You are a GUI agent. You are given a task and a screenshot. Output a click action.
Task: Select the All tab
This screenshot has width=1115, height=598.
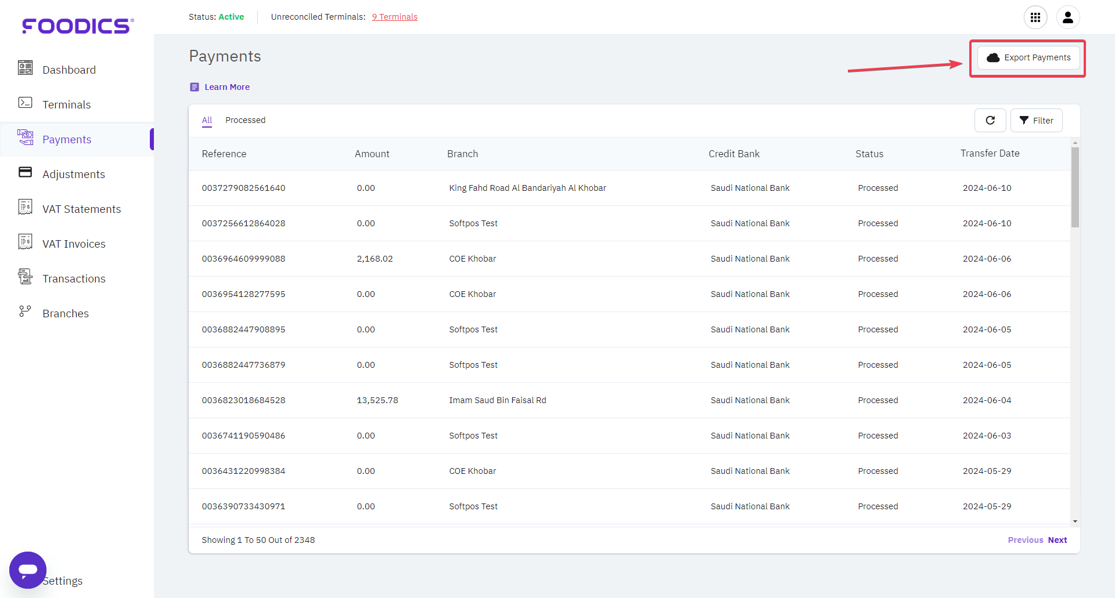207,120
